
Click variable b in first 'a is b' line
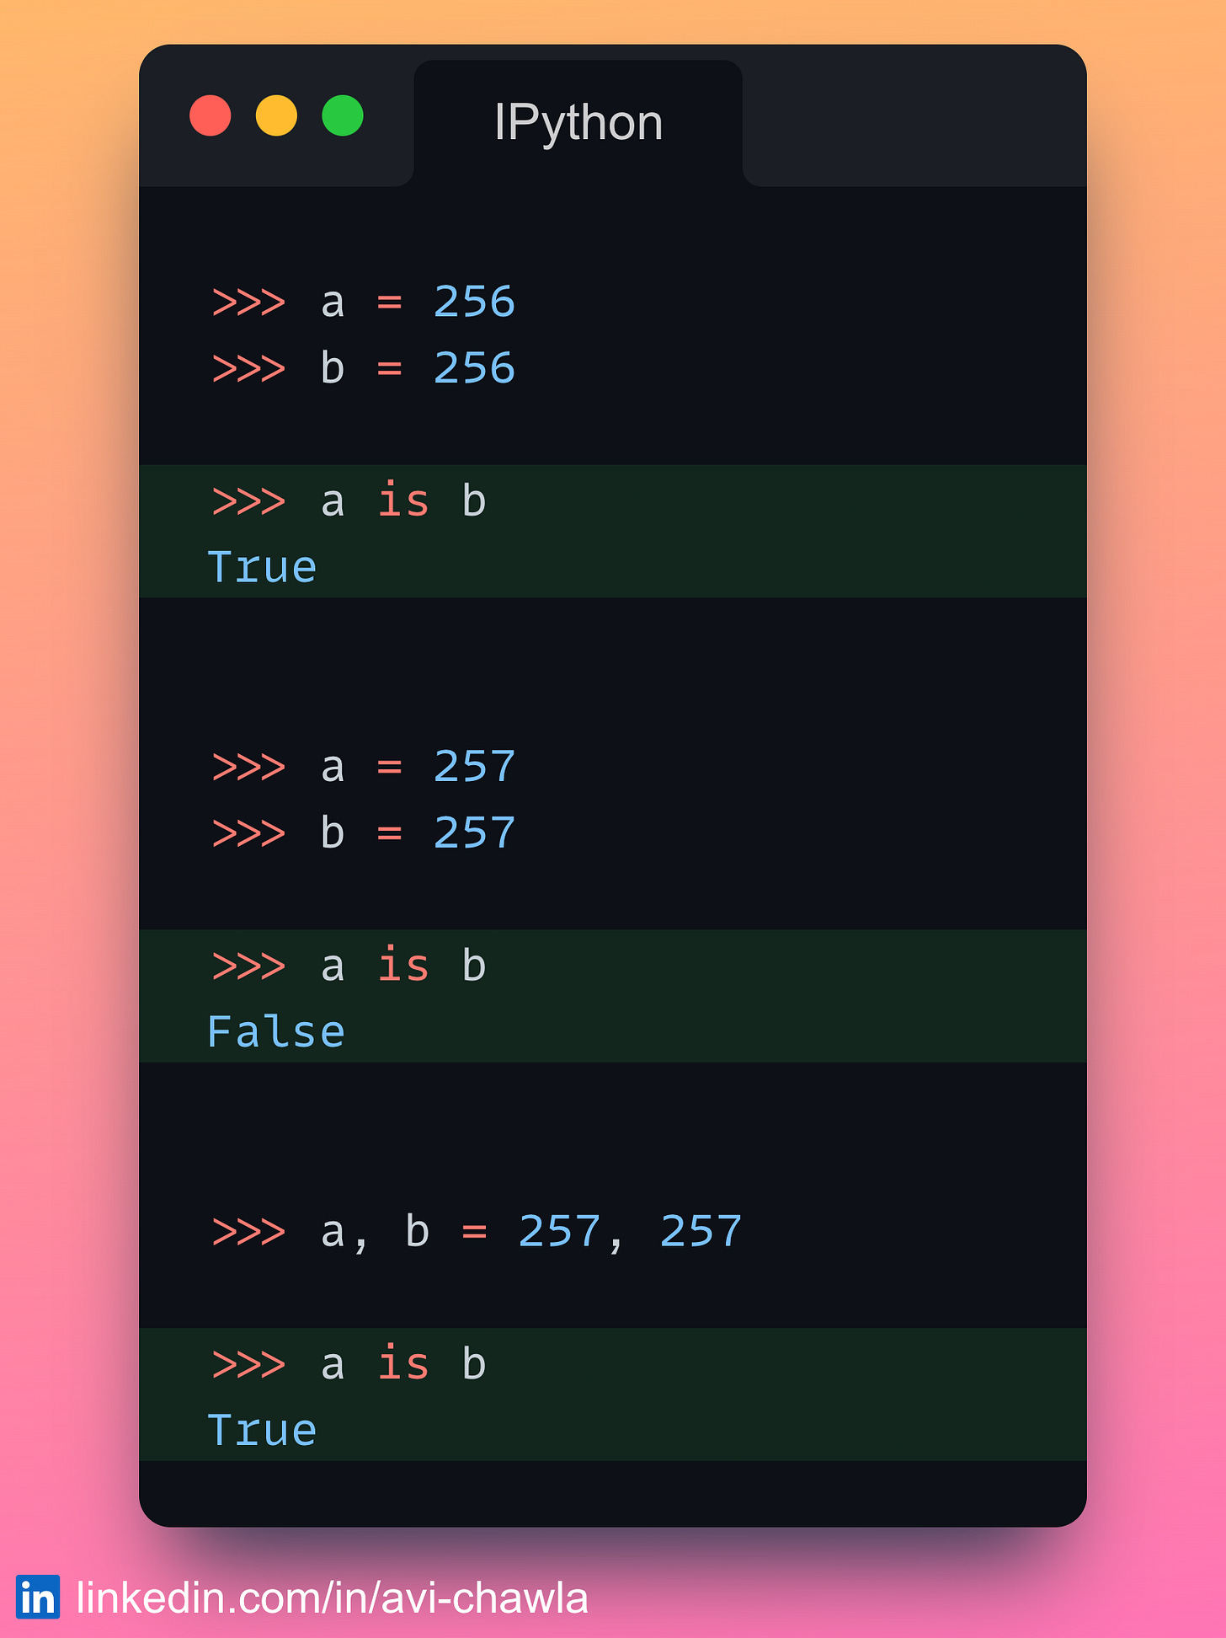[x=474, y=500]
